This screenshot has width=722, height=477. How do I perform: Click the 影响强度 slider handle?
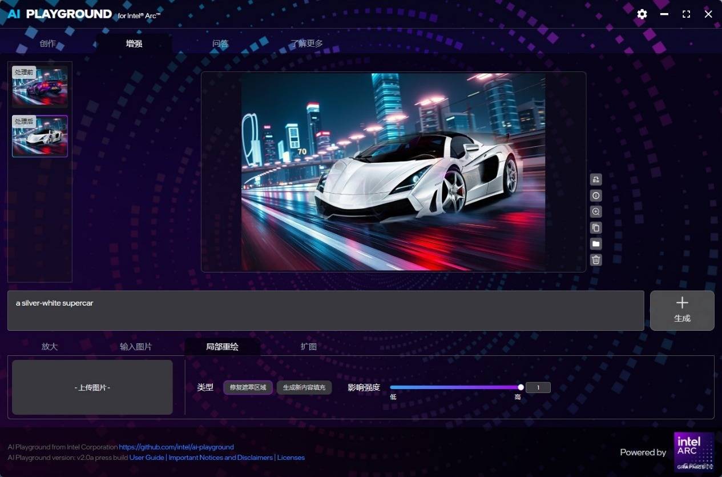521,387
